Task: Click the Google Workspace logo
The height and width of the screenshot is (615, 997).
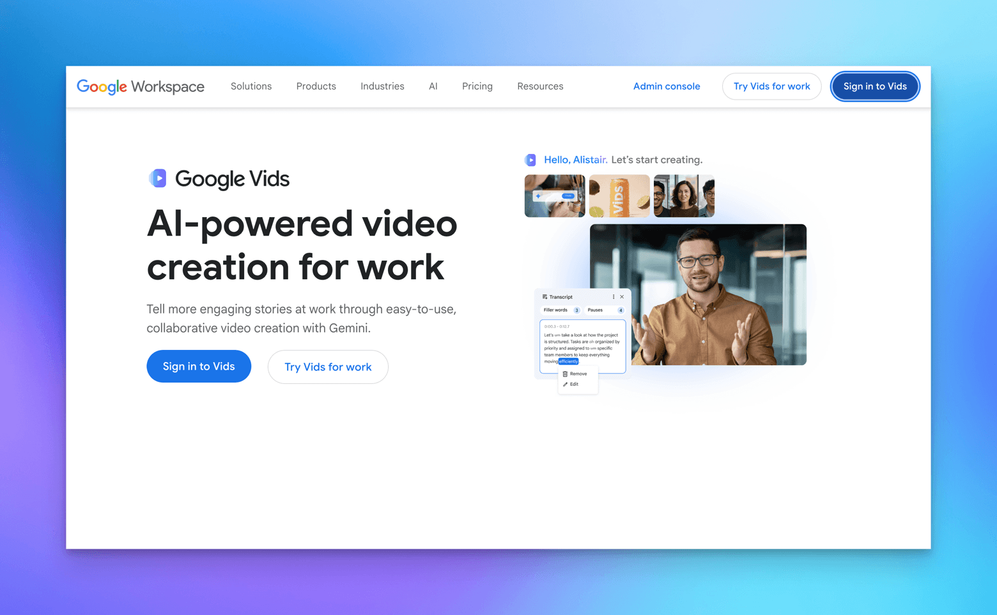Action: point(141,86)
